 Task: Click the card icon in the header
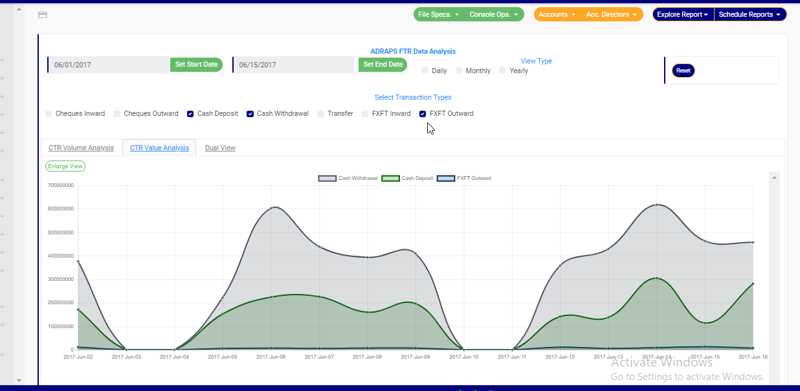[43, 15]
